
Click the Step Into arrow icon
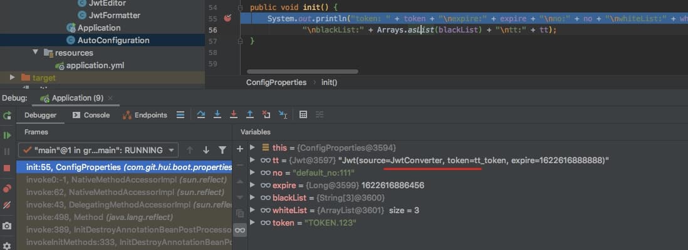click(x=217, y=115)
